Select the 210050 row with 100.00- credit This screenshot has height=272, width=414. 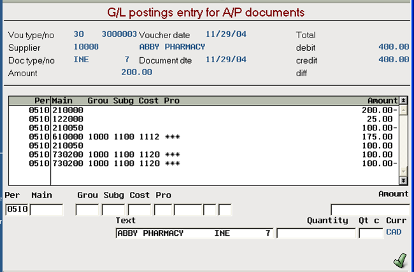tap(204, 128)
